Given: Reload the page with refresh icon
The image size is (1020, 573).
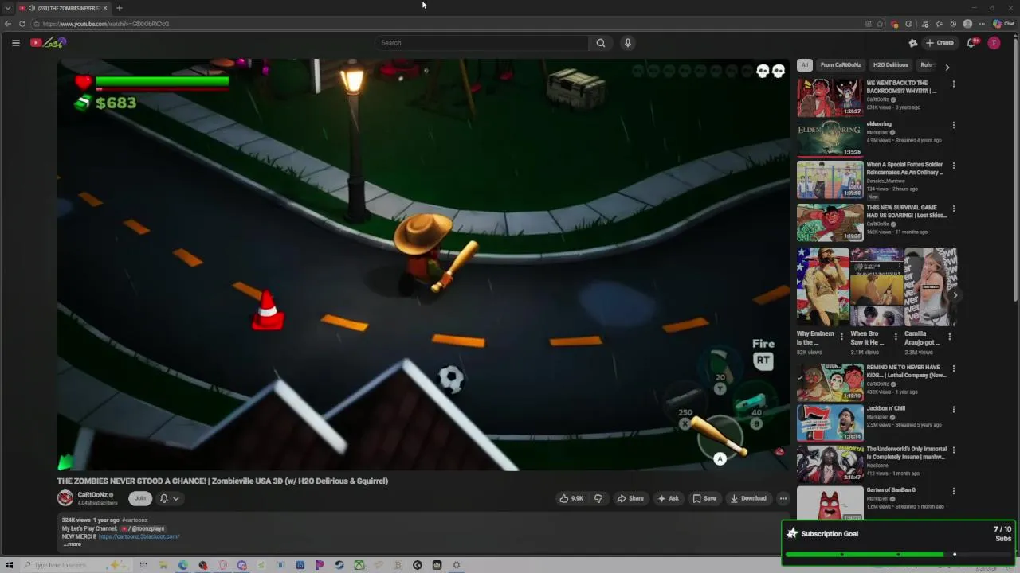Looking at the screenshot, I should pyautogui.click(x=22, y=24).
